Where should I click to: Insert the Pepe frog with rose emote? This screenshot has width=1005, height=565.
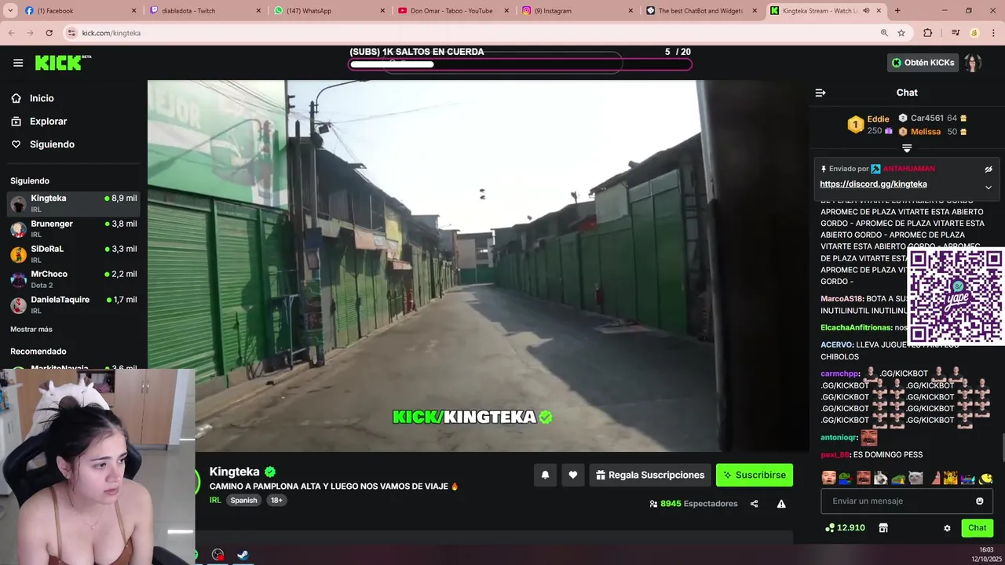846,478
